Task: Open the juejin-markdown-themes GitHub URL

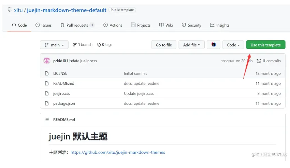Action: coord(118,152)
